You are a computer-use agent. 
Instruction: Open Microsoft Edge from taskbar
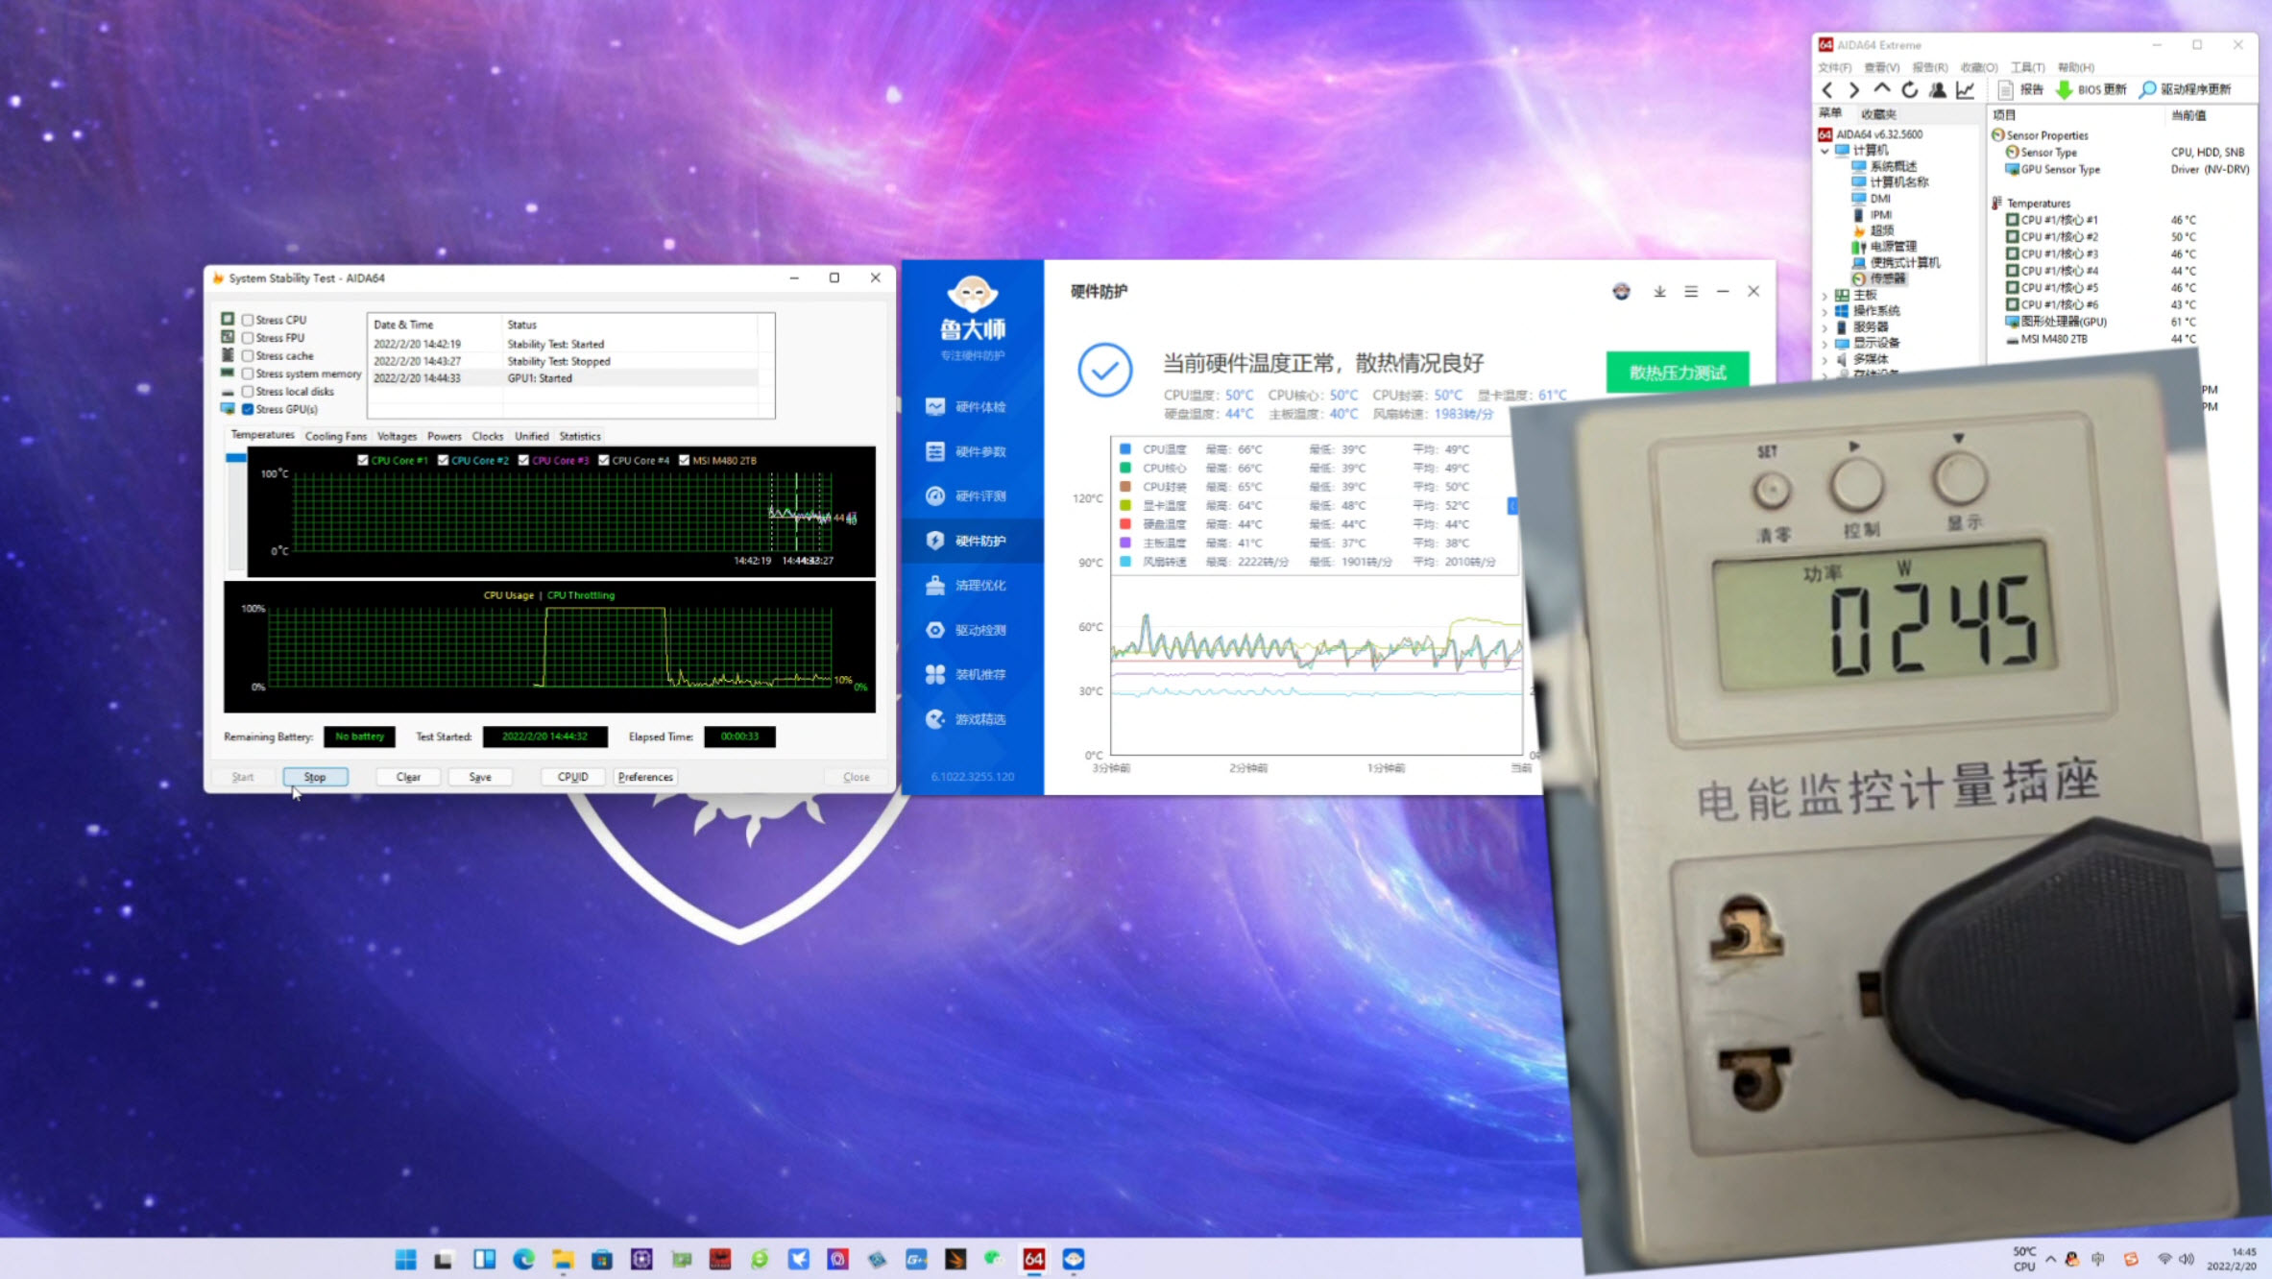tap(523, 1259)
